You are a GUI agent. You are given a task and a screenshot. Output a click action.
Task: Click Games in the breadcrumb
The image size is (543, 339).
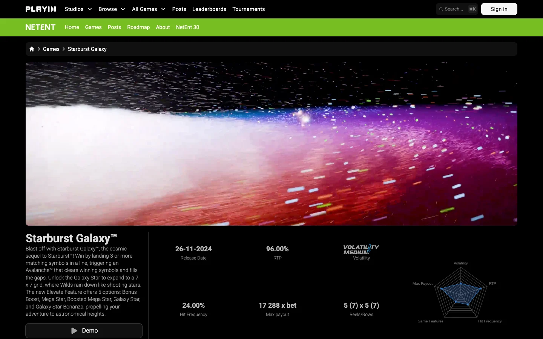[51, 49]
